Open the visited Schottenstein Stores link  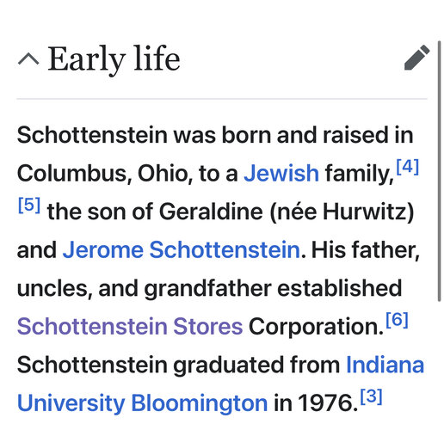(130, 326)
